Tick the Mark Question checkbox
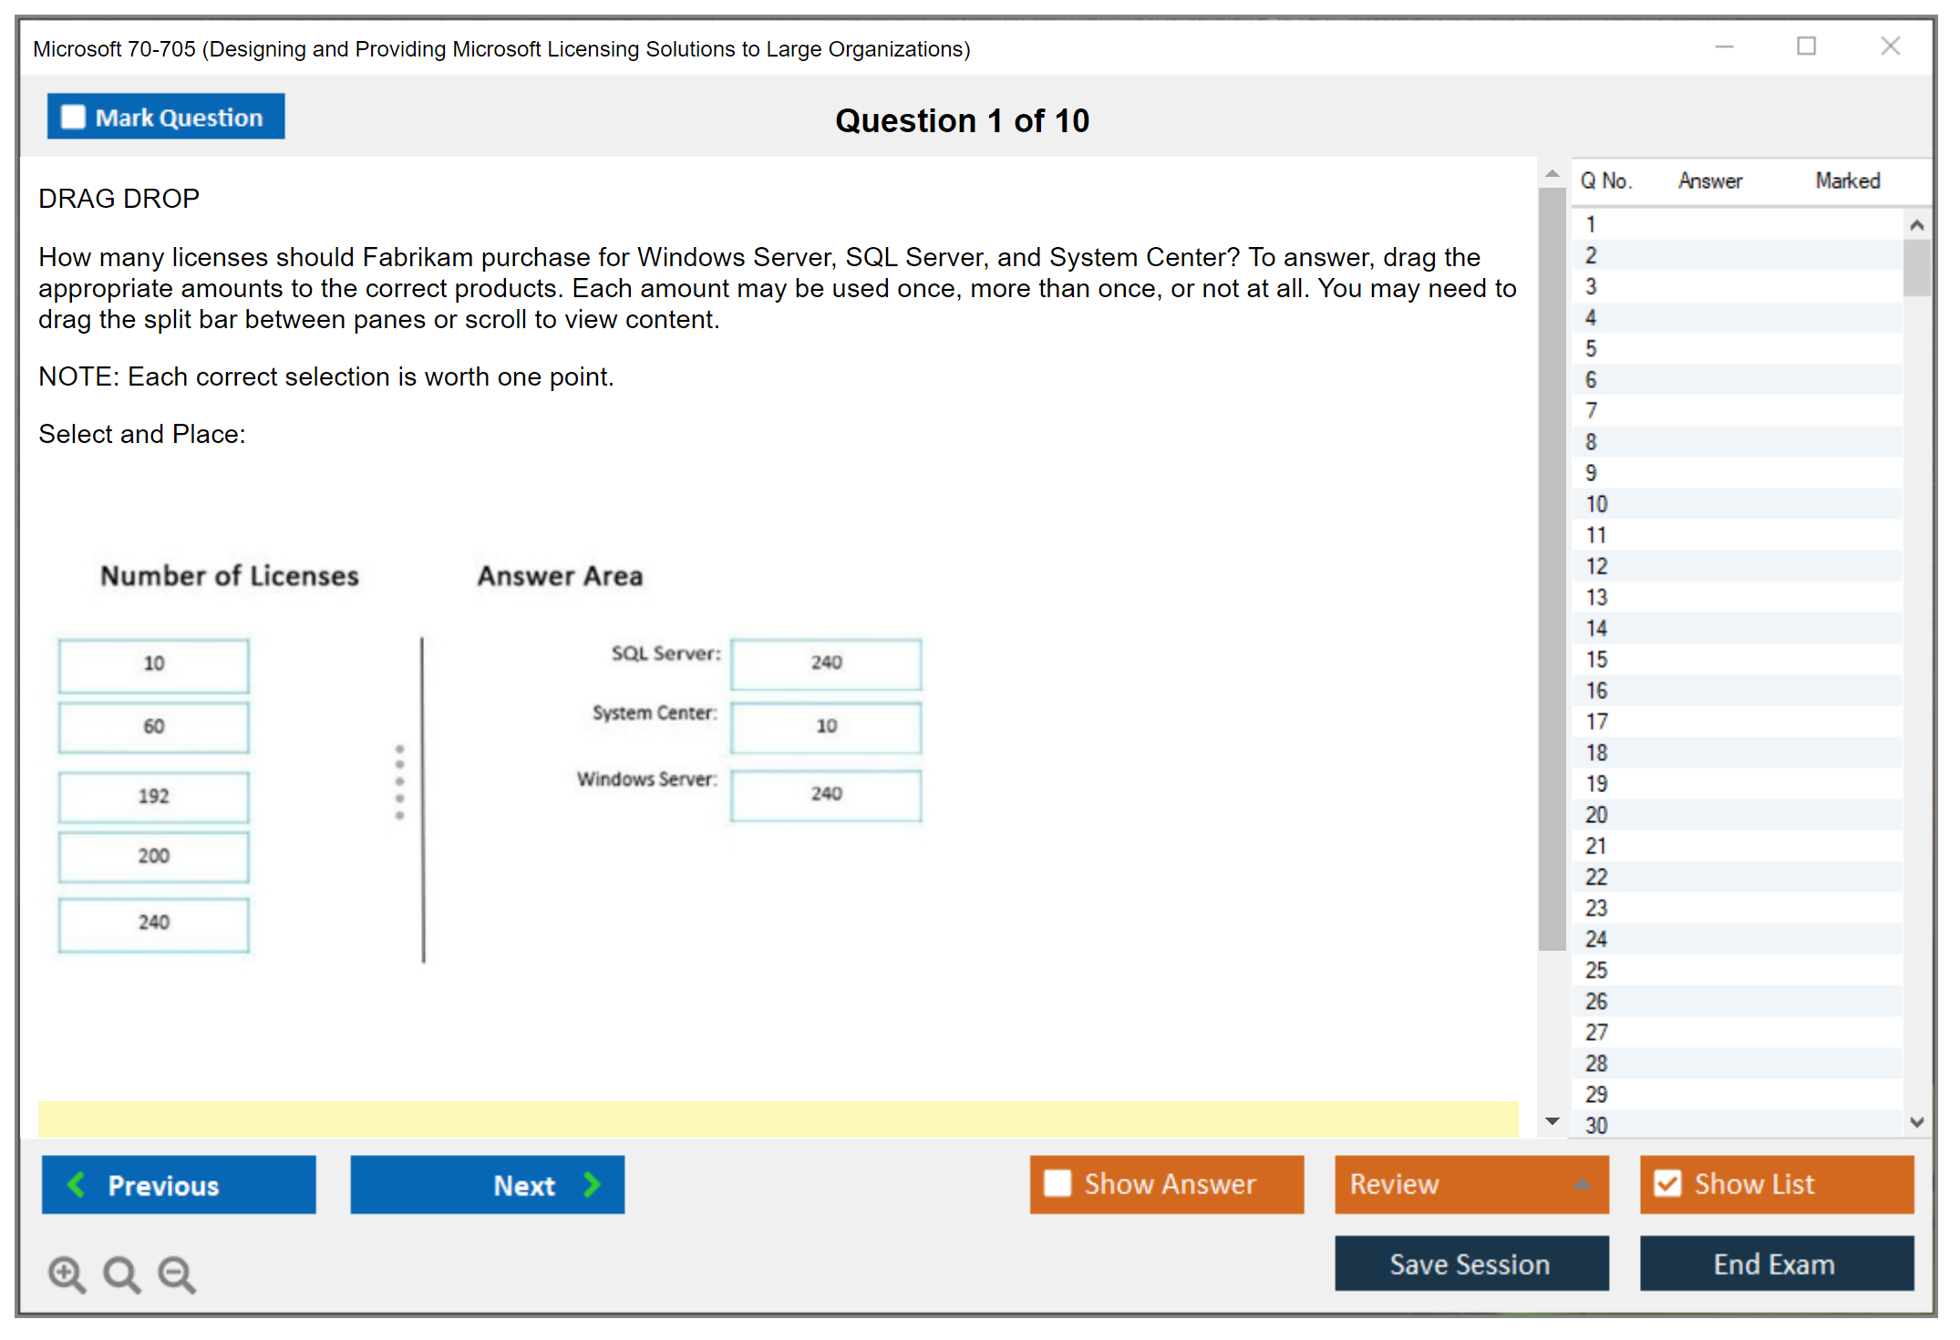 pos(73,118)
